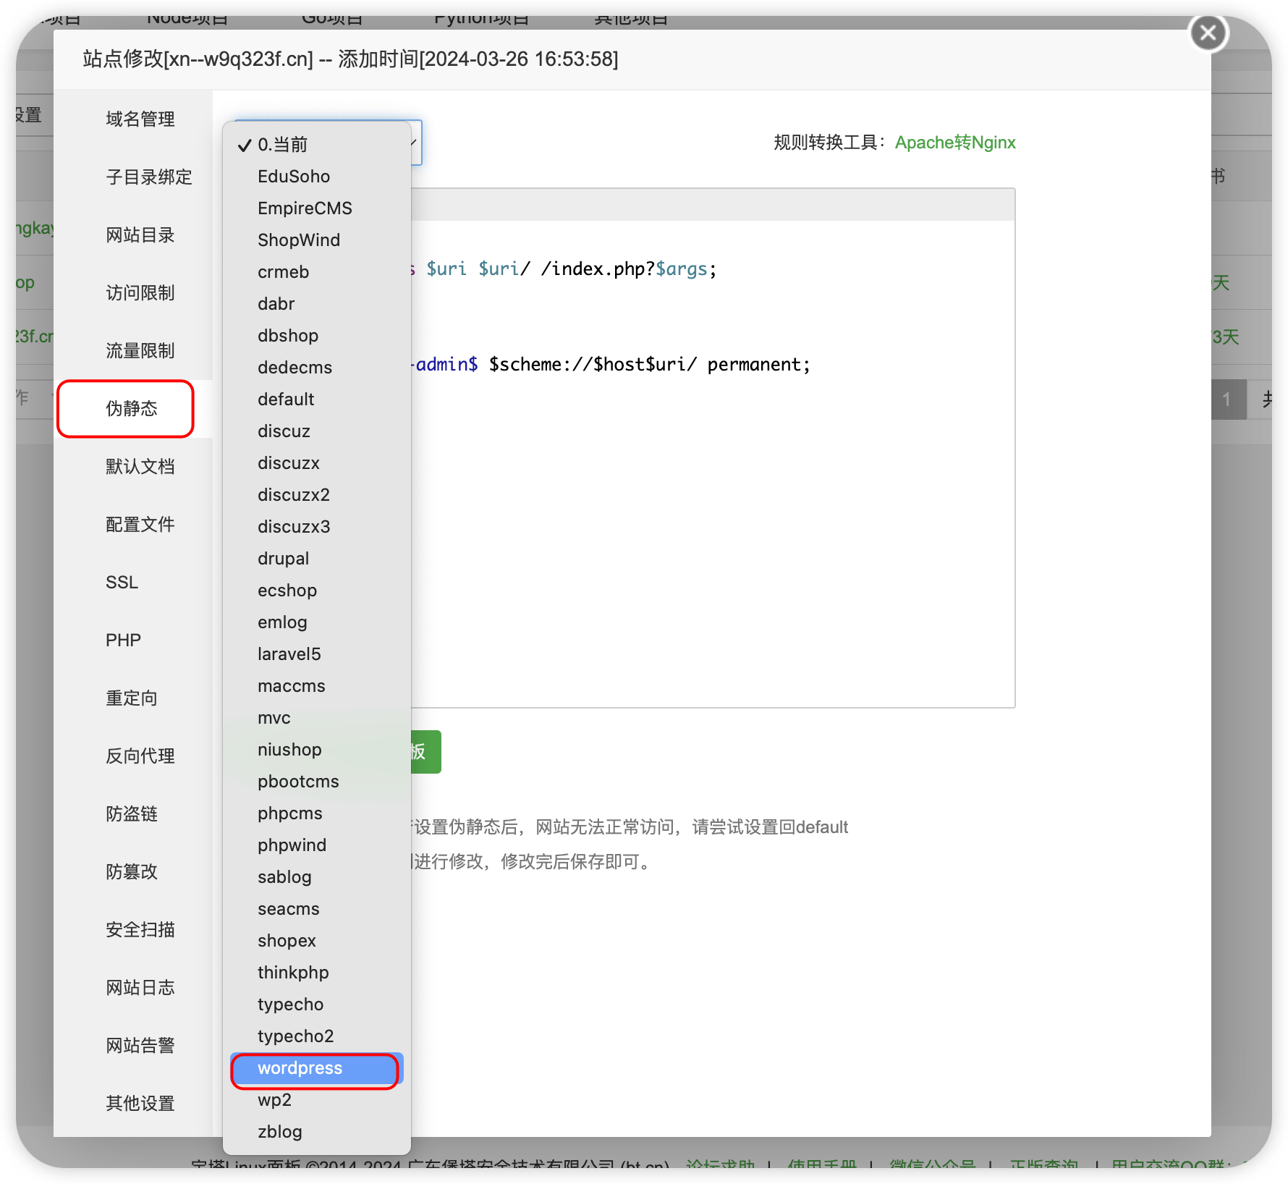This screenshot has width=1288, height=1184.
Task: Open the 重定向 tab
Action: coord(132,698)
